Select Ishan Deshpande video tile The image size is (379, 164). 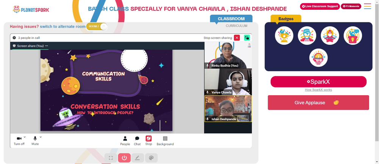coord(228,108)
